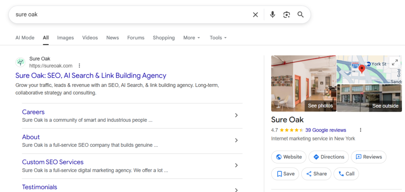Open three-dot menu next to sureoak.com URL
The image size is (405, 192).
[79, 66]
